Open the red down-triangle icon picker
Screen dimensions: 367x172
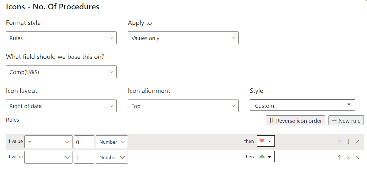pyautogui.click(x=266, y=141)
